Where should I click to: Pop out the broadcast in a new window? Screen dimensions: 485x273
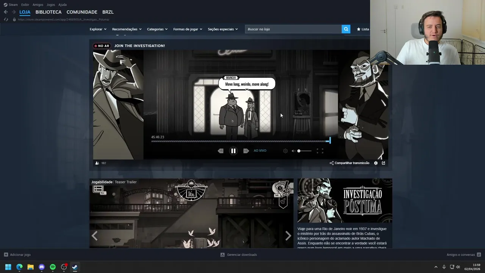pos(383,163)
